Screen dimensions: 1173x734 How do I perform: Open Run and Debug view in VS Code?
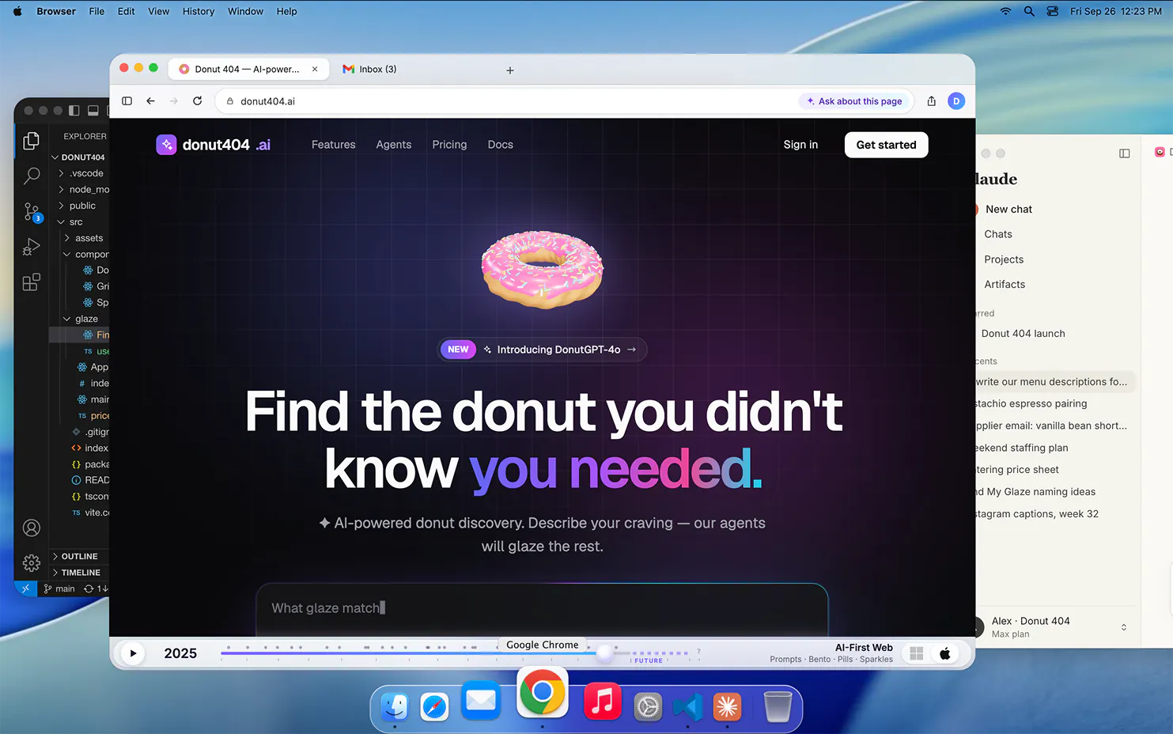coord(32,247)
